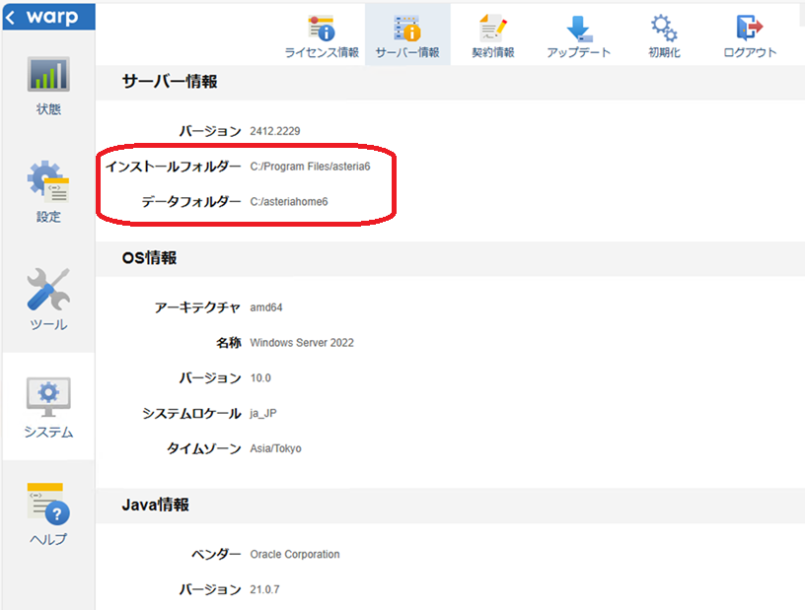The image size is (805, 610).
Task: Click the ベンダー label
Action: (x=216, y=554)
